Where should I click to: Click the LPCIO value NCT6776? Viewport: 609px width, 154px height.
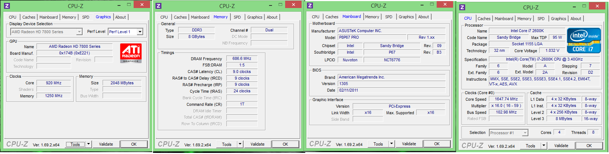click(392, 60)
